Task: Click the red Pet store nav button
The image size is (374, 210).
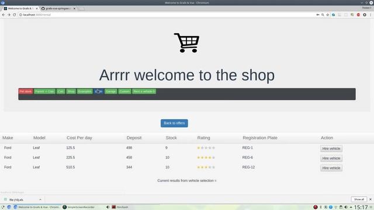Action: tap(26, 92)
